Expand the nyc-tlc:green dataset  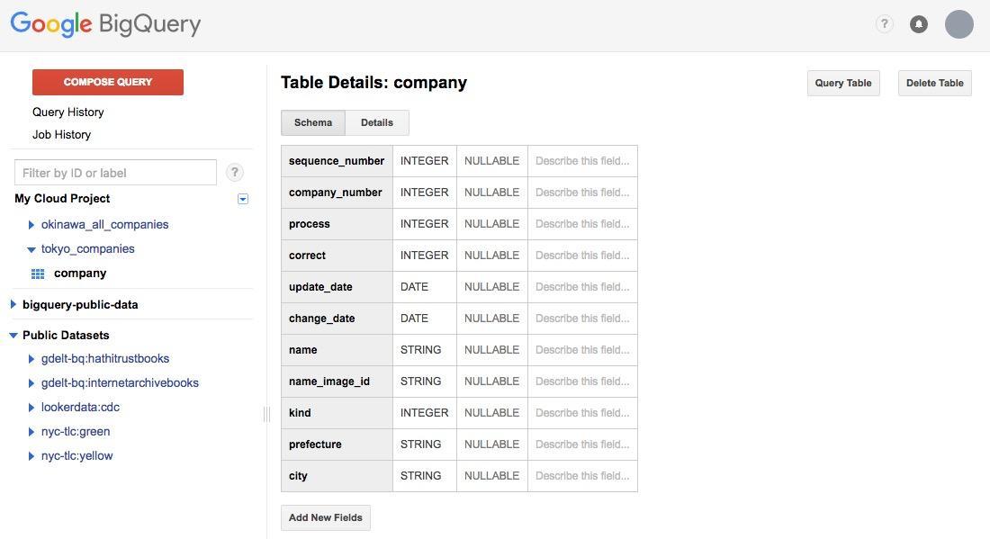coord(31,432)
